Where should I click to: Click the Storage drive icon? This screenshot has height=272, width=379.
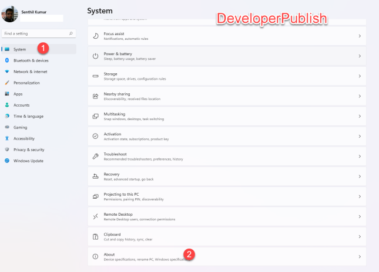click(95, 76)
